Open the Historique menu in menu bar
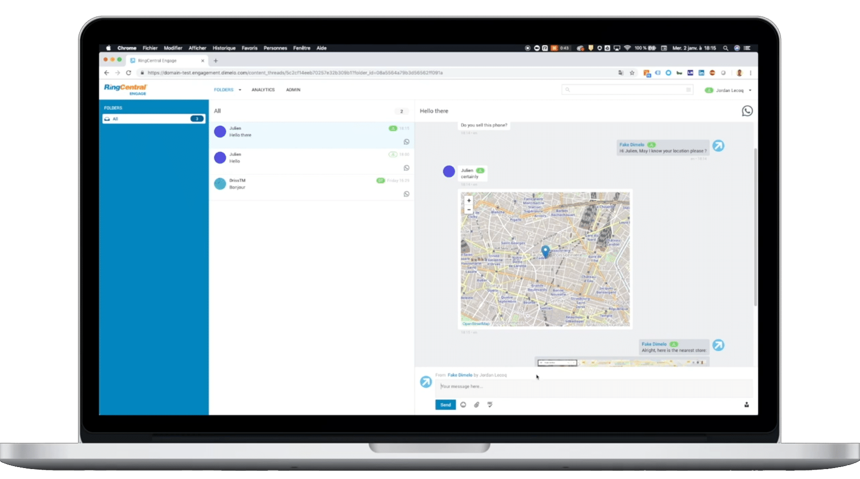Viewport: 860px width, 479px height. coord(224,48)
